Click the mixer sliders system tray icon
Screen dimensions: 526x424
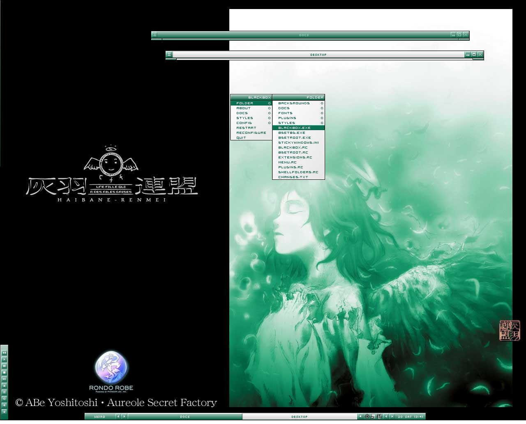(x=379, y=416)
